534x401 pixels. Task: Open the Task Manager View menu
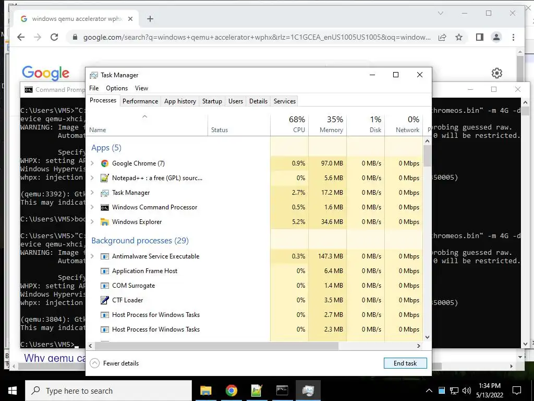tap(141, 88)
